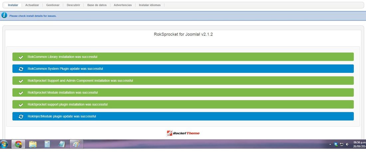
Task: Open the Windows Start menu
Action: click(4, 144)
